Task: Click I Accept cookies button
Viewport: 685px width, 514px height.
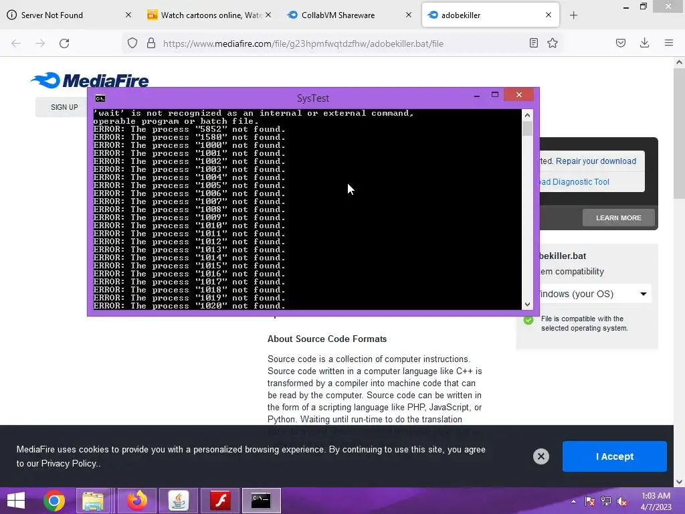Action: 615,456
